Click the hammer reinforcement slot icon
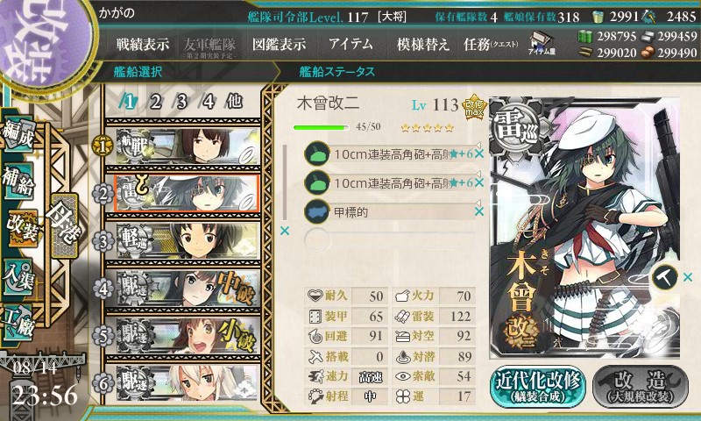The width and height of the screenshot is (701, 421). [x=665, y=277]
